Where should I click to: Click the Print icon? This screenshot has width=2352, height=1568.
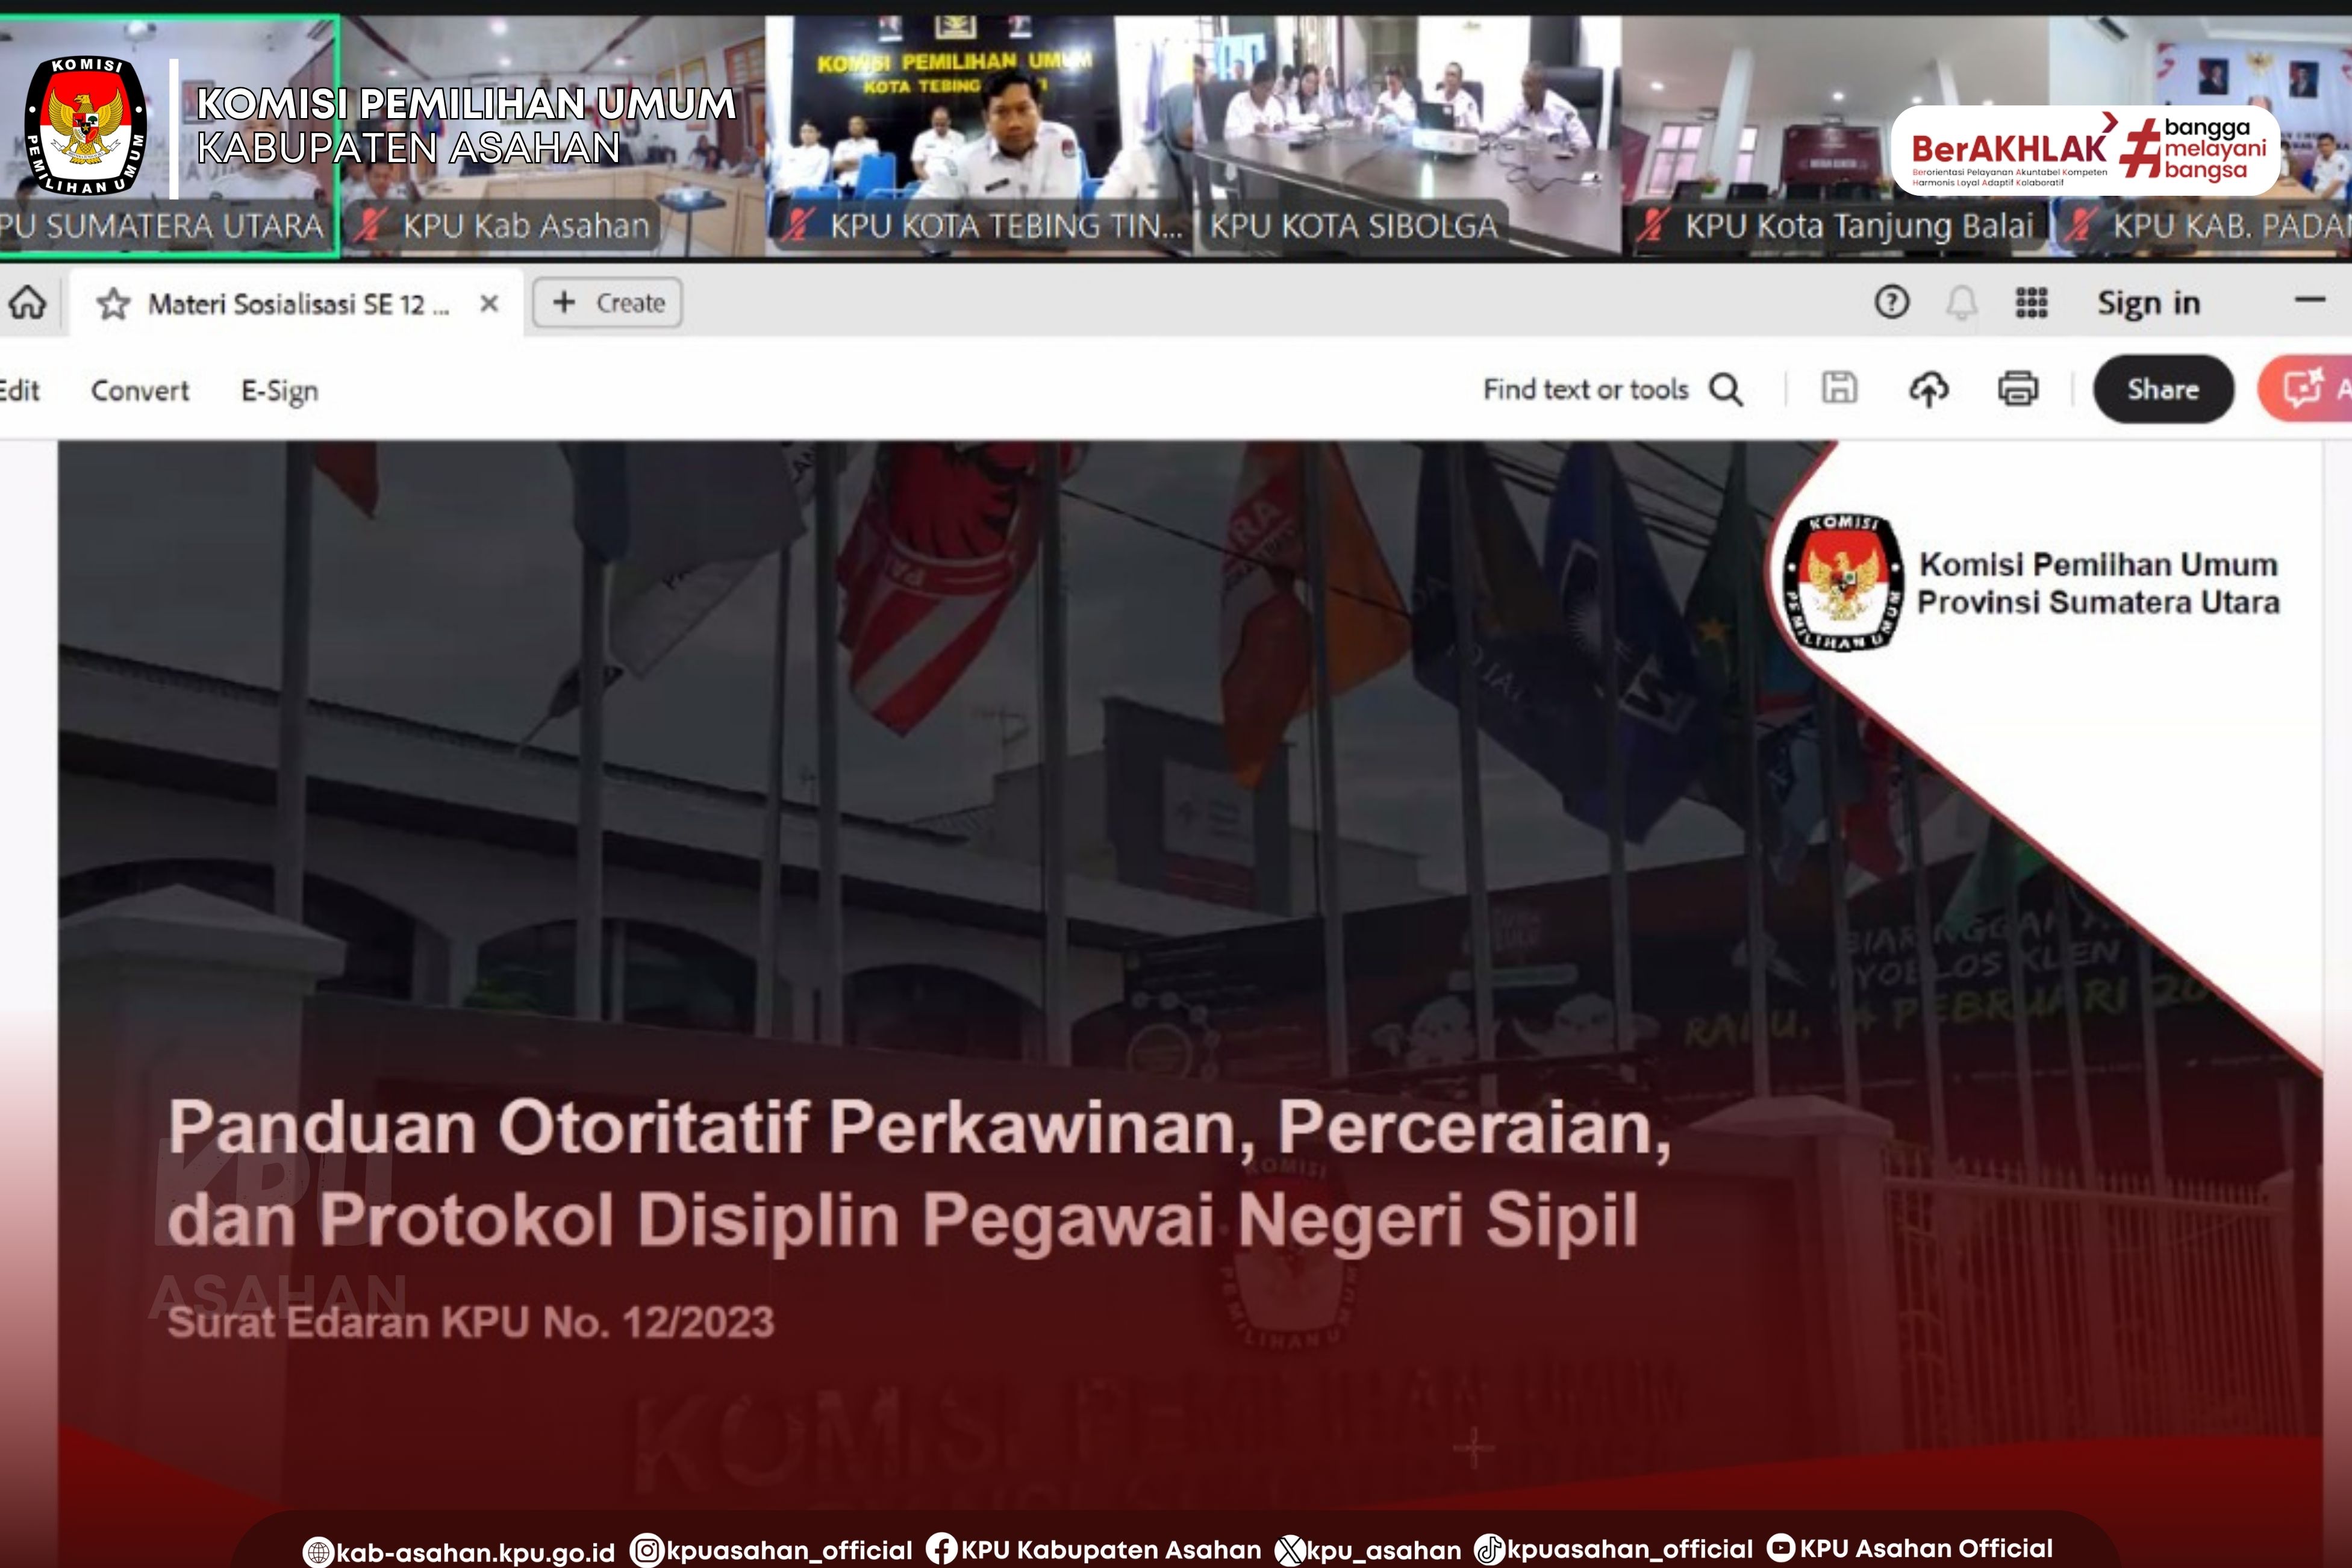[x=2018, y=389]
